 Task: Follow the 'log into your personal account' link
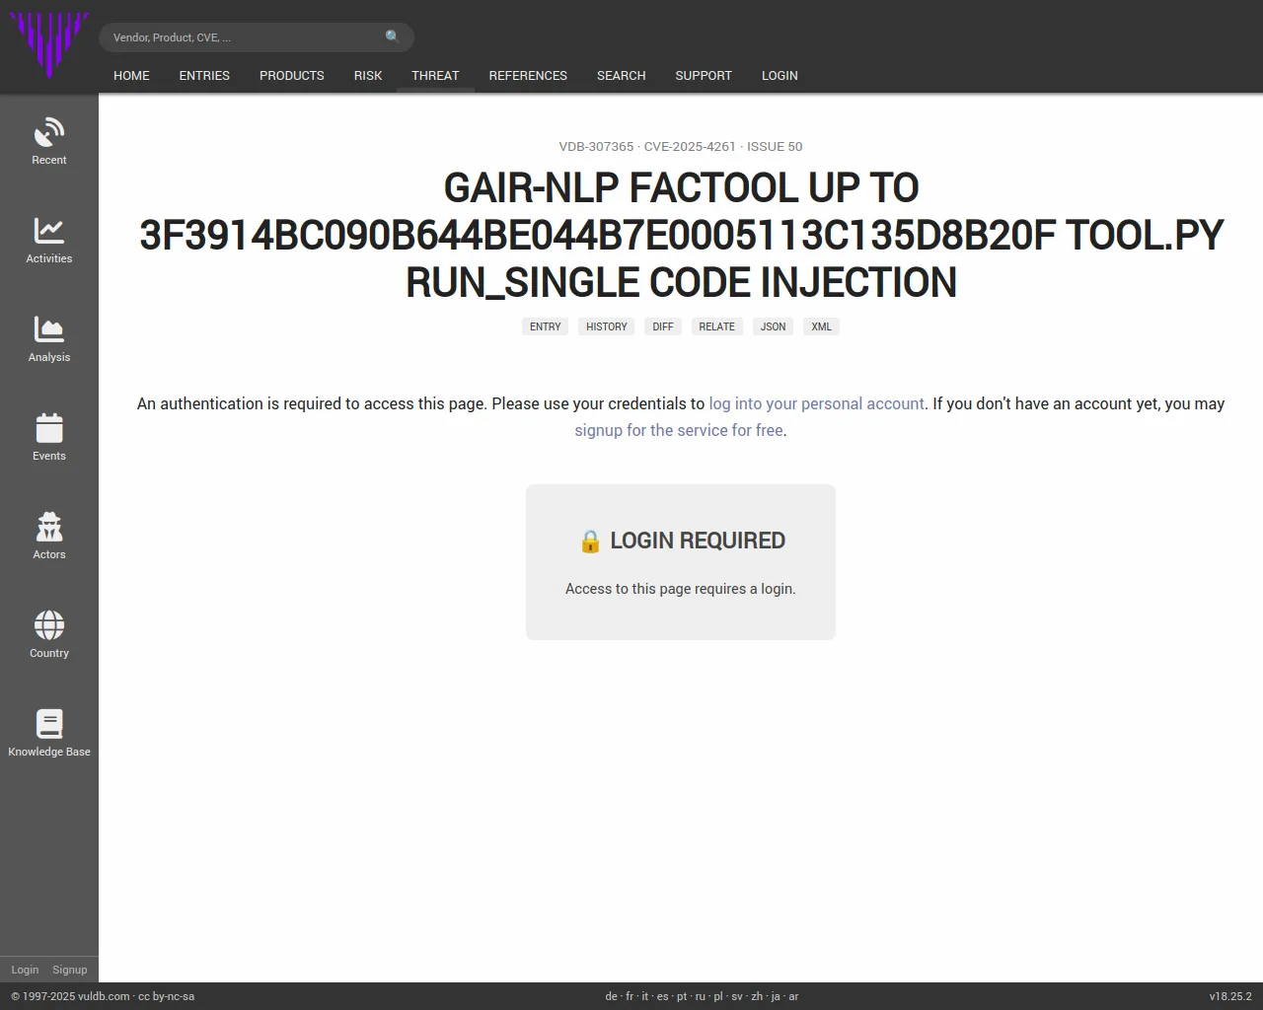tap(817, 403)
